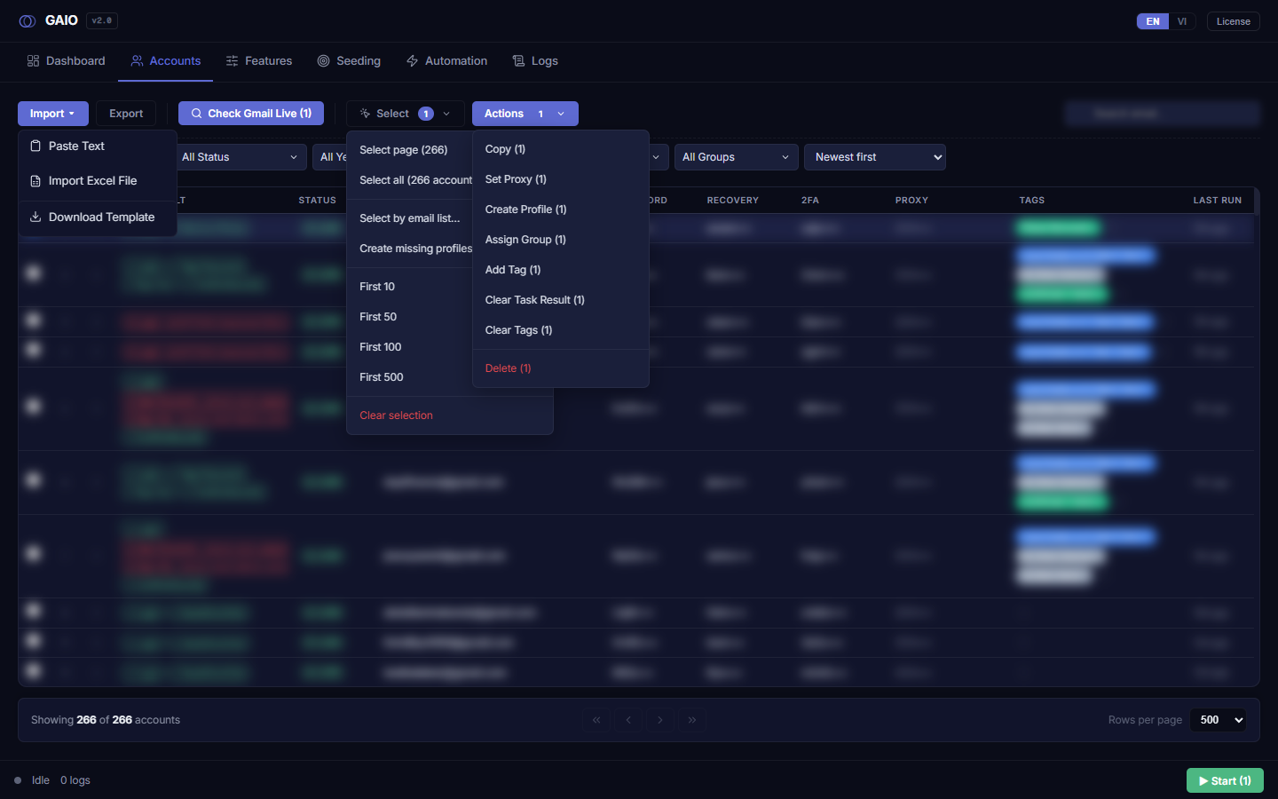Switch language to VI

[1182, 21]
